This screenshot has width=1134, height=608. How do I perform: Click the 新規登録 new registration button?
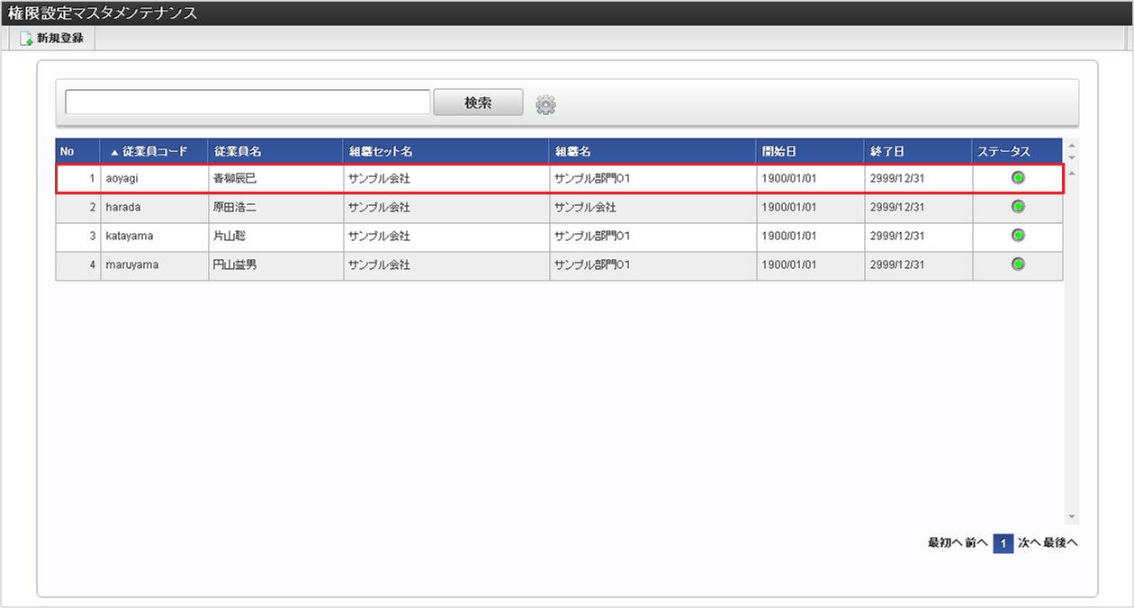[52, 39]
